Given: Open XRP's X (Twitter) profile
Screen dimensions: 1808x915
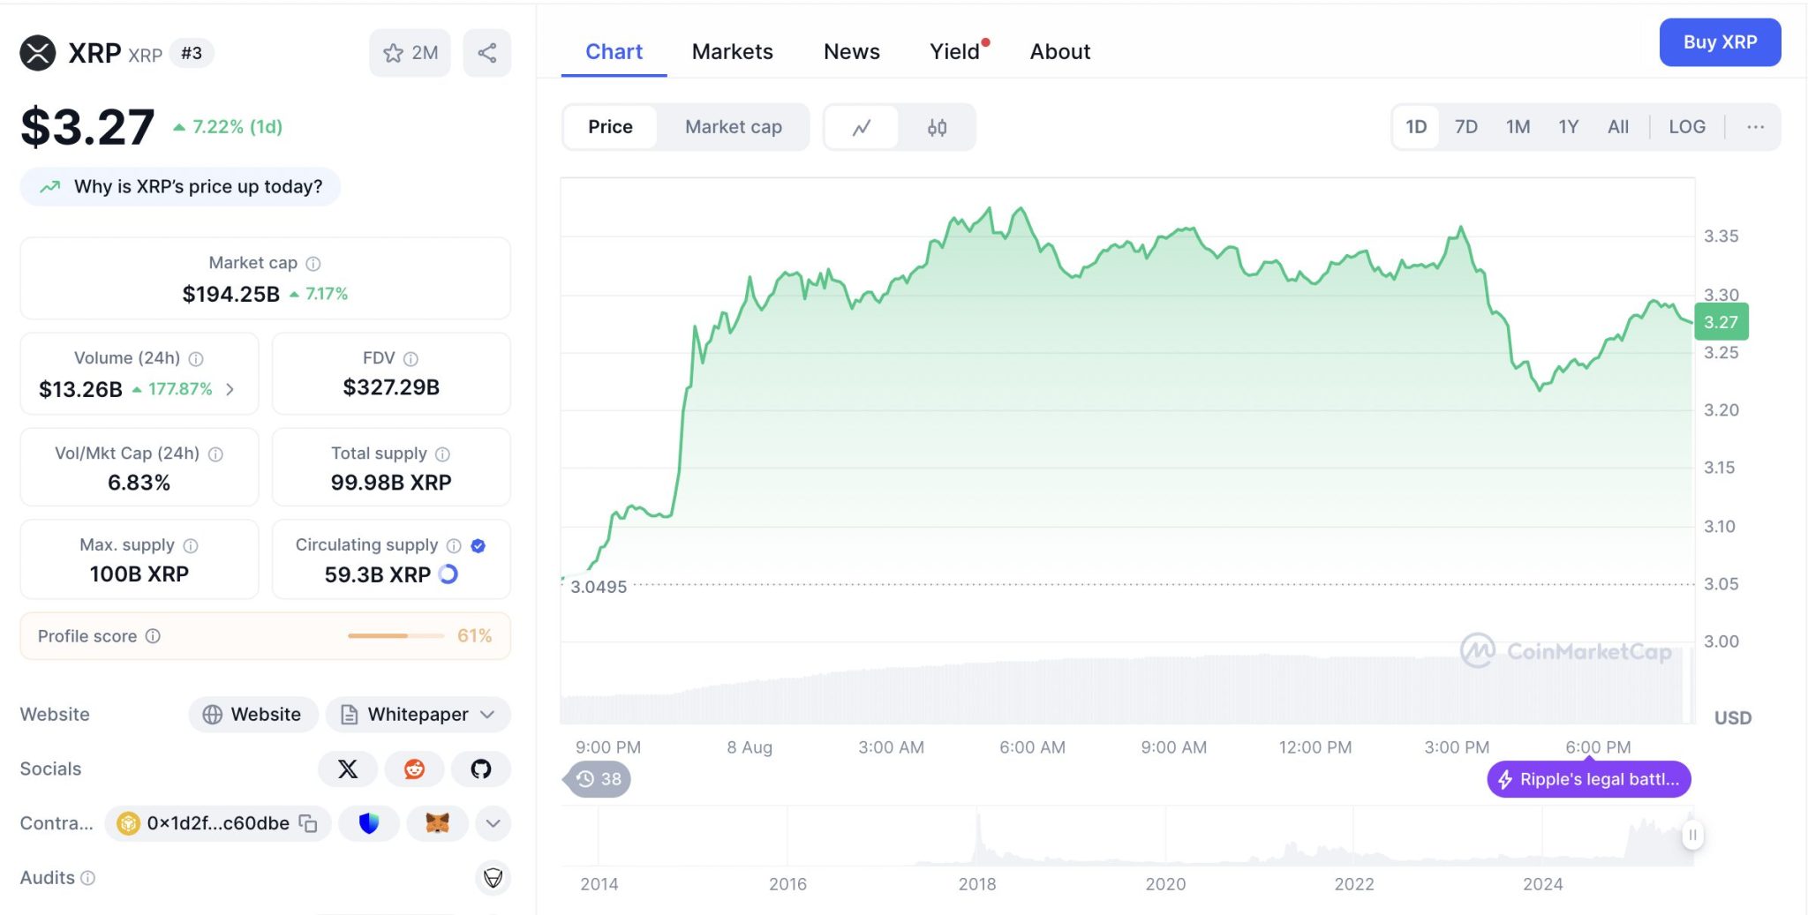Looking at the screenshot, I should point(348,769).
